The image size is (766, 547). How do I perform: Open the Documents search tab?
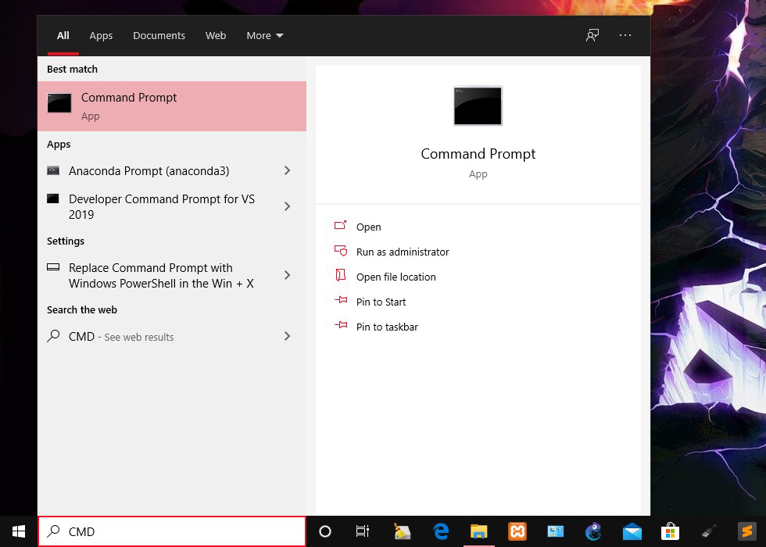coord(159,36)
